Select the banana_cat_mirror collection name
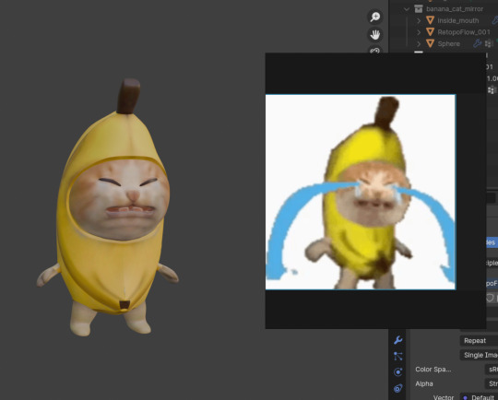 point(455,9)
